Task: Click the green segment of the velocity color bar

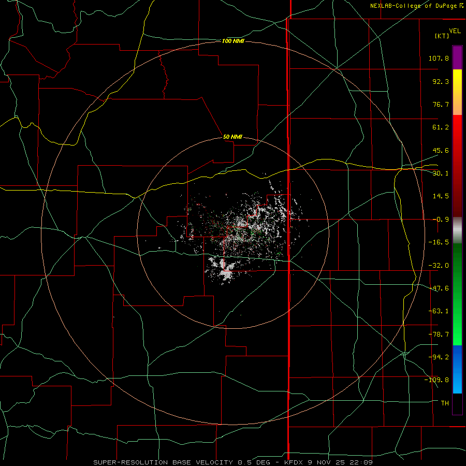Action: pos(457,294)
